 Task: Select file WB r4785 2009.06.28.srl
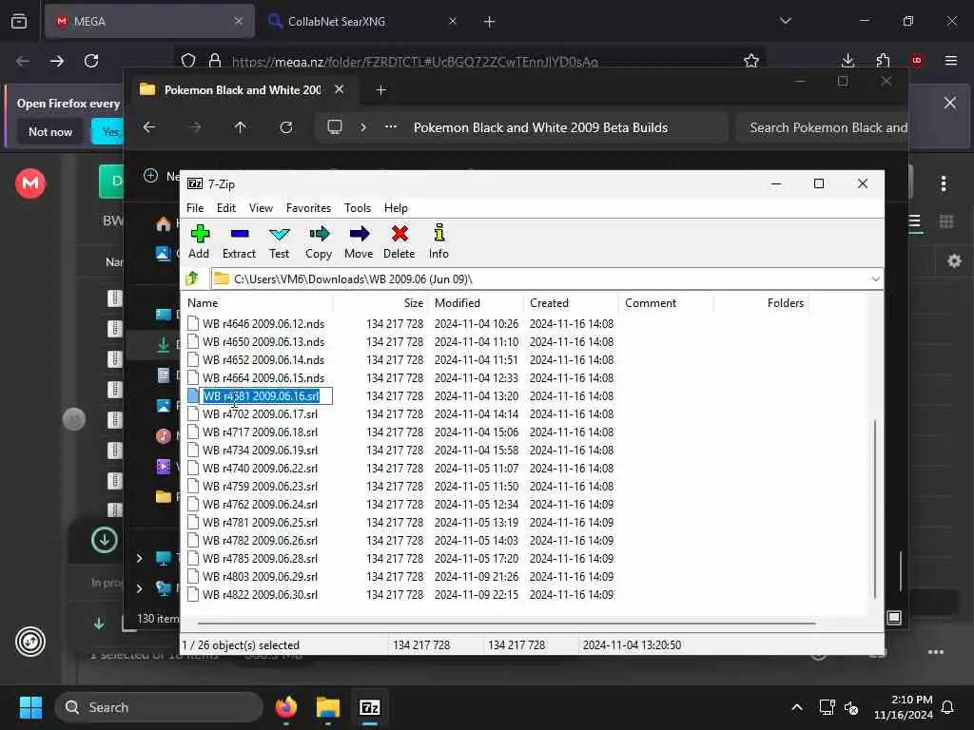click(260, 558)
